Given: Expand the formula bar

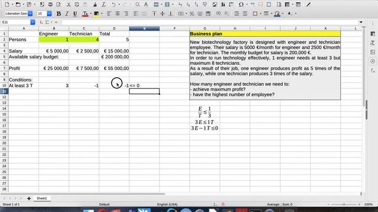Looking at the screenshot, I should coord(361,22).
